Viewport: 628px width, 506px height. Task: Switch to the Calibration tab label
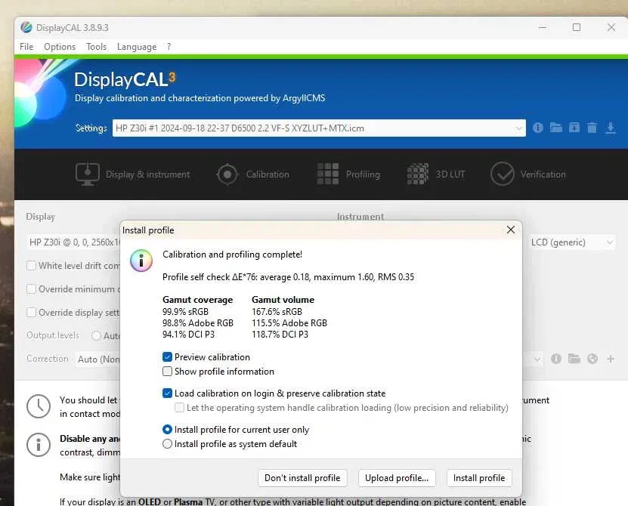click(268, 174)
